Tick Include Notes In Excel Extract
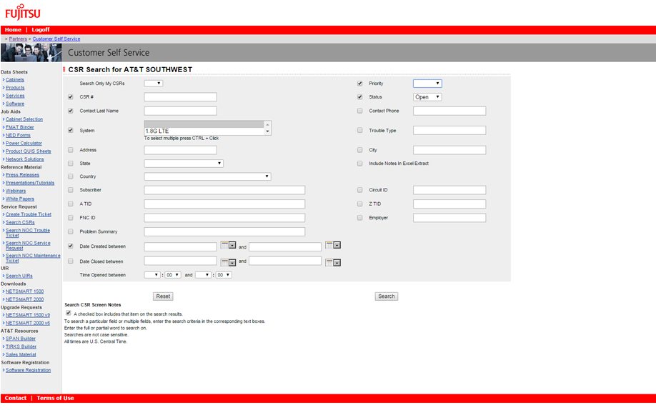Screen dimensions: 656x410 [360, 164]
